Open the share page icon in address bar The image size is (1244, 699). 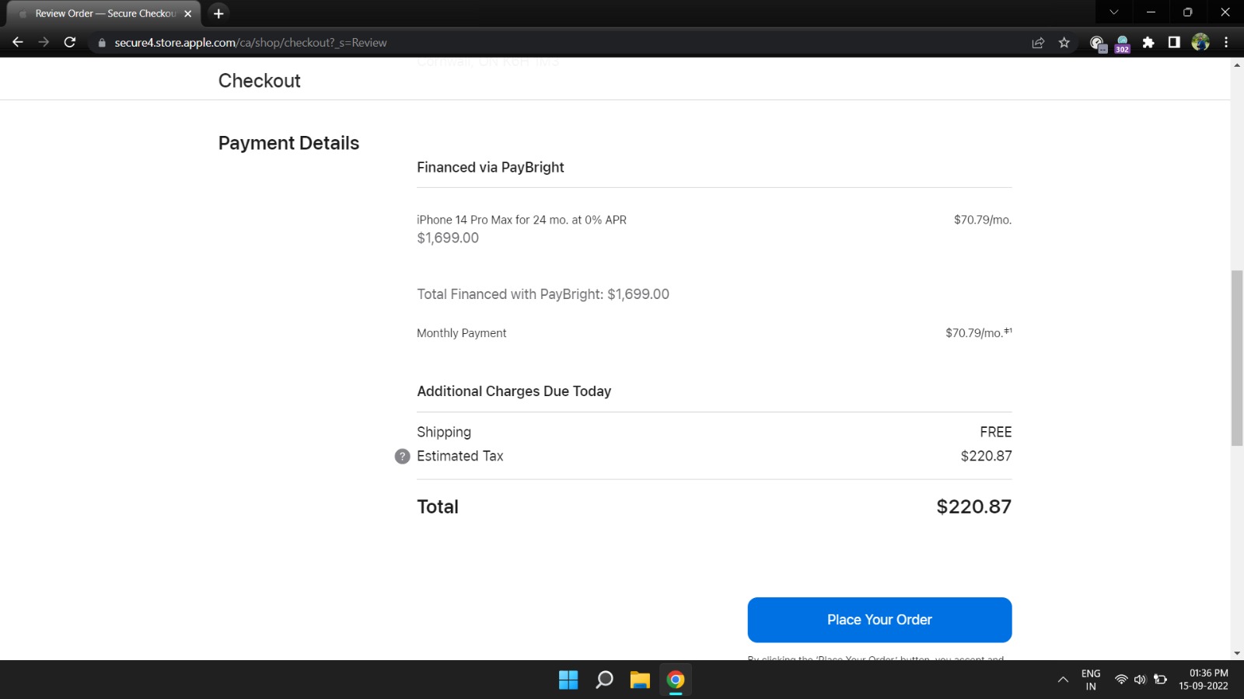click(1038, 43)
